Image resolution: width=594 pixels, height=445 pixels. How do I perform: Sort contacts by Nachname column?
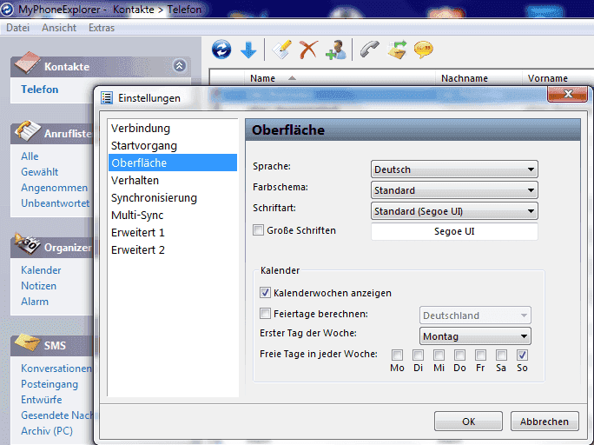click(479, 78)
